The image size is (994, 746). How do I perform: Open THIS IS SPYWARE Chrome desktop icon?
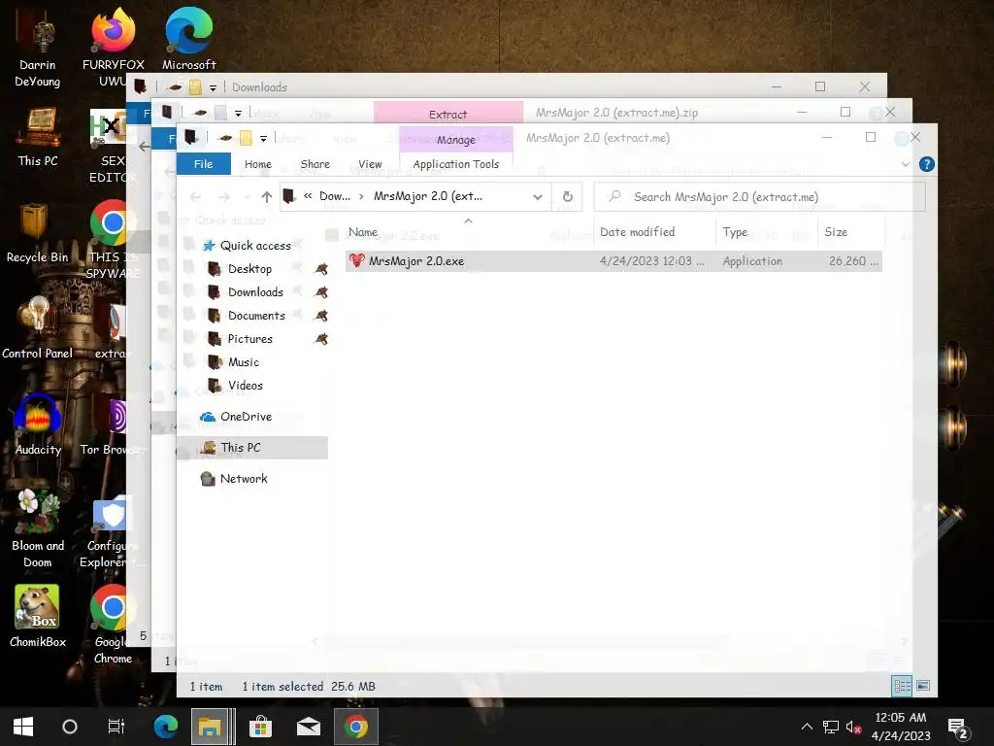click(x=113, y=240)
